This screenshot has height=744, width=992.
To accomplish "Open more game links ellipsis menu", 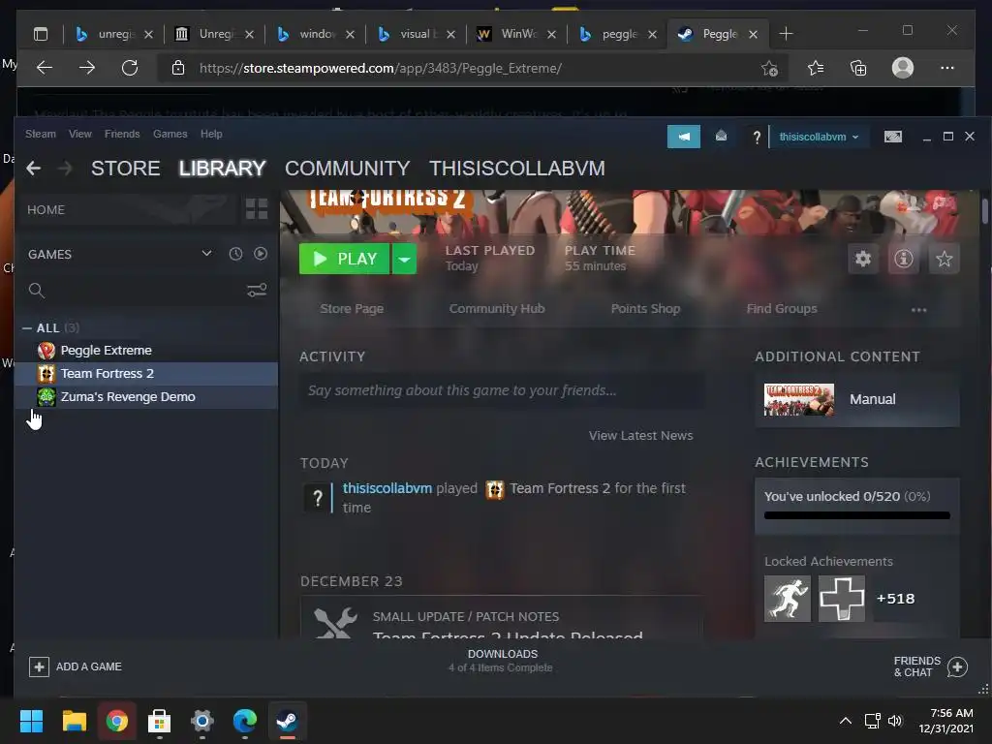I will 918,310.
